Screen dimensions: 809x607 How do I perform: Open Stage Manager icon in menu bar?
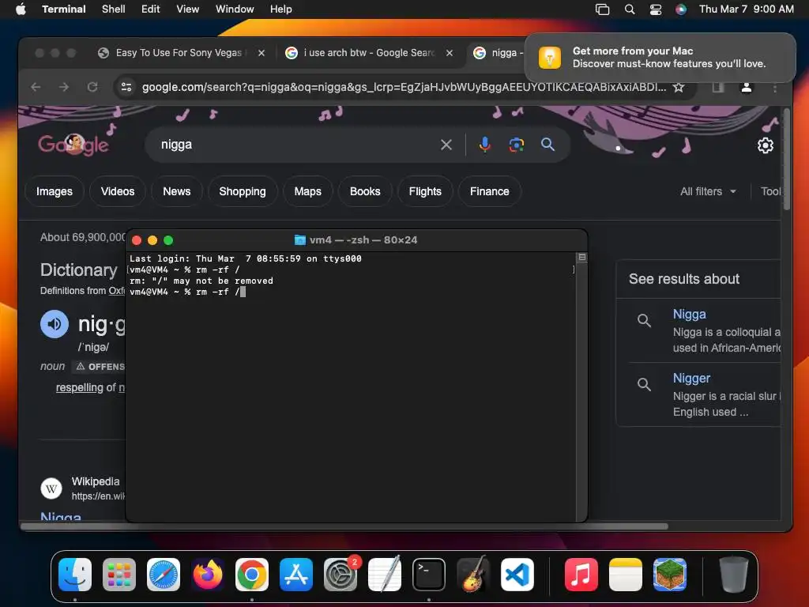[x=602, y=9]
